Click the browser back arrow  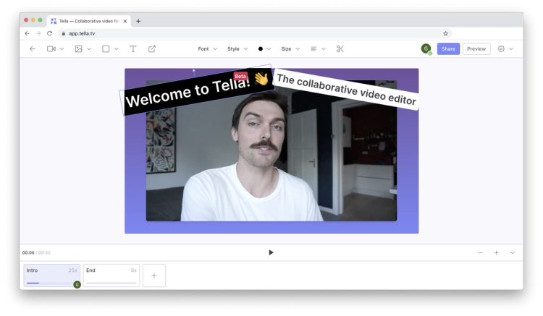click(x=27, y=33)
